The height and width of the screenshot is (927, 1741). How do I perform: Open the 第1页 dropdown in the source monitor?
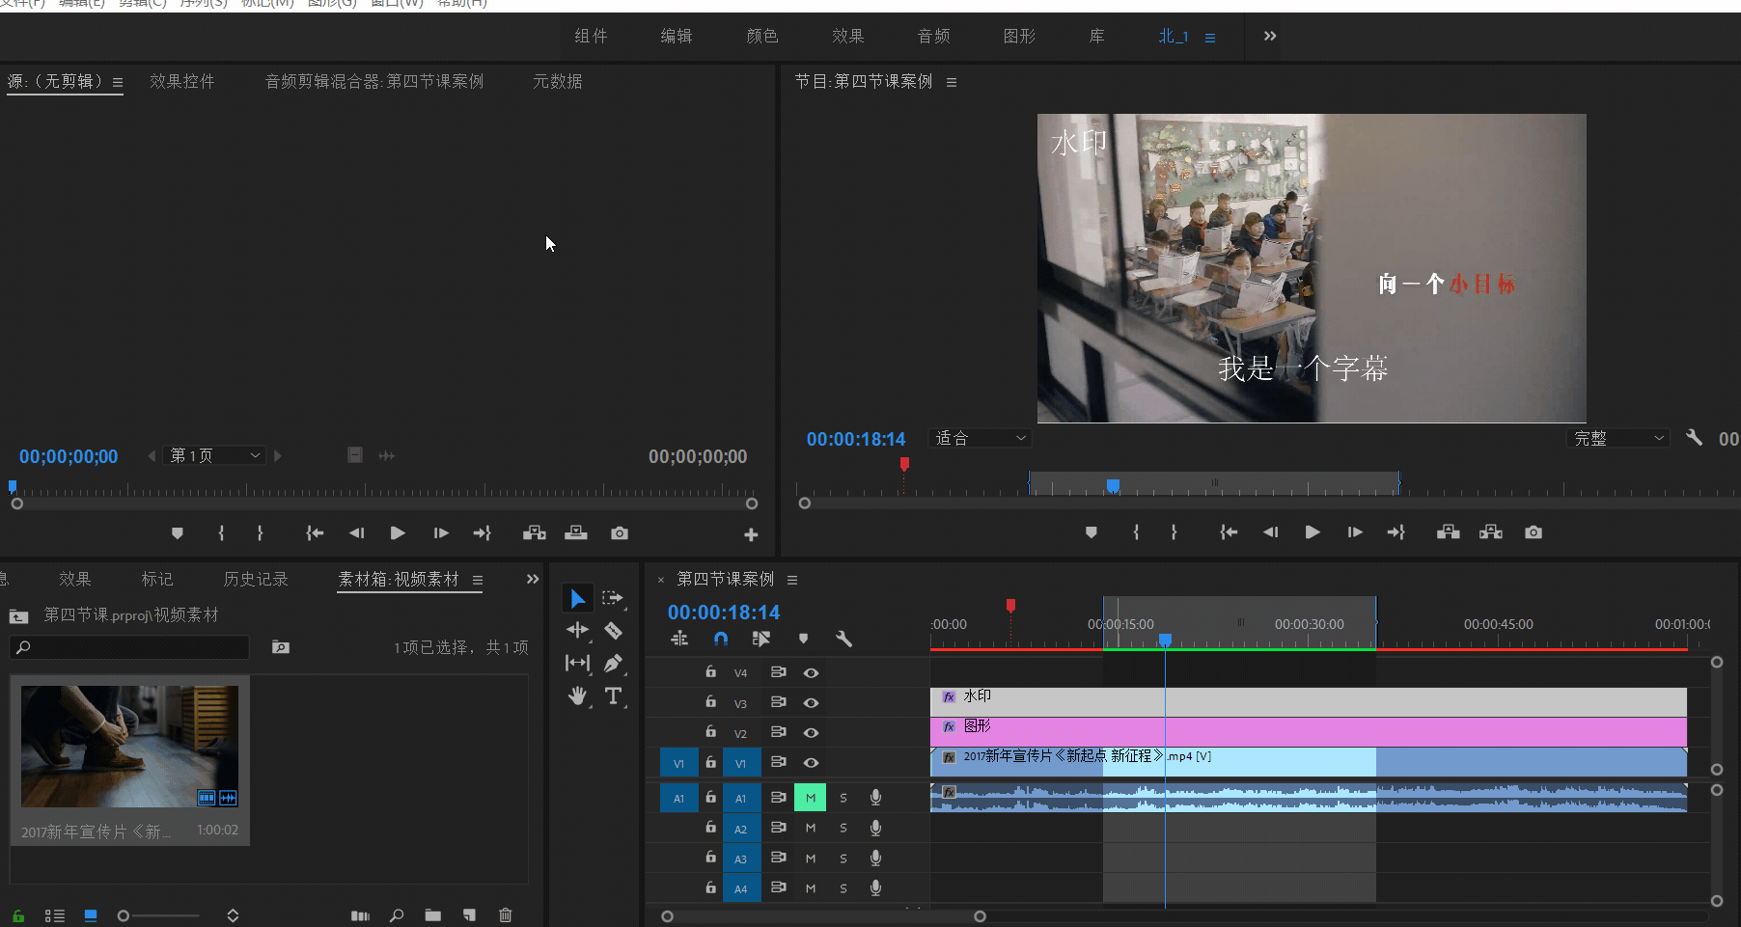pyautogui.click(x=214, y=454)
